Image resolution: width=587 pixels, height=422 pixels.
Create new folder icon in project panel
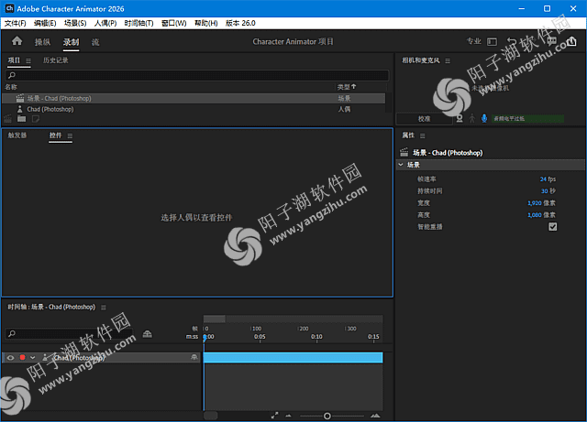pyautogui.click(x=22, y=119)
